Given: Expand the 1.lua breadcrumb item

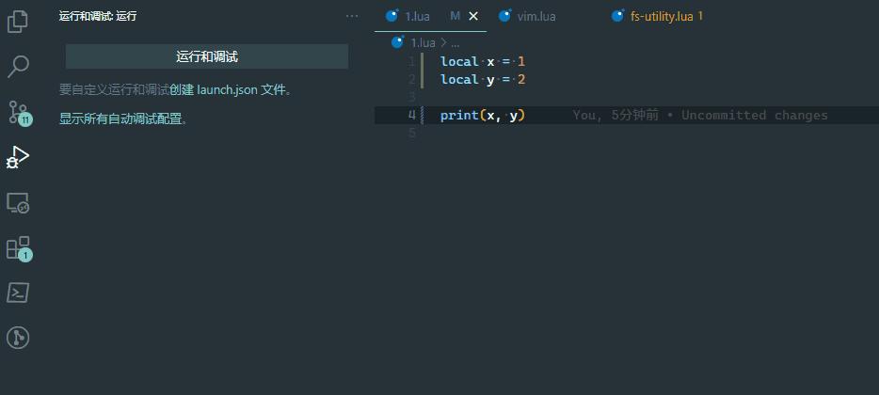Looking at the screenshot, I should point(422,42).
